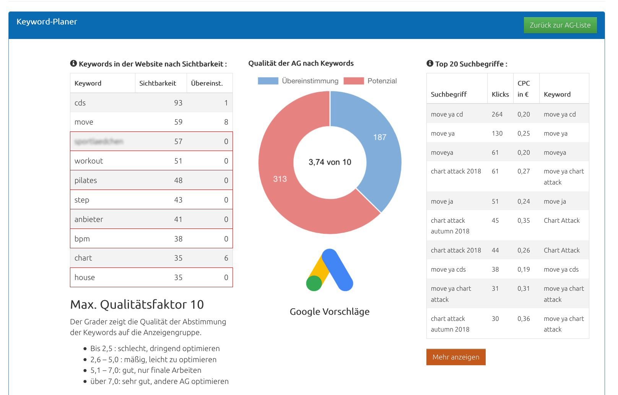The height and width of the screenshot is (395, 618).
Task: Click the Mehr anzeigen button
Action: coord(456,357)
